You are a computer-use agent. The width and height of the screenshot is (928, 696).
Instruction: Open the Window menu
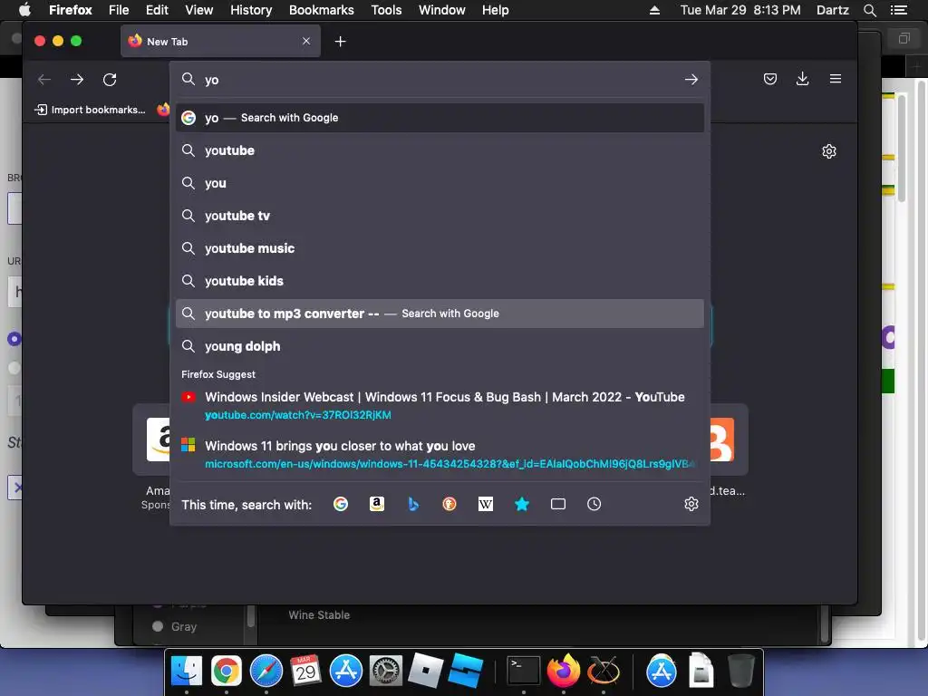[x=441, y=10]
